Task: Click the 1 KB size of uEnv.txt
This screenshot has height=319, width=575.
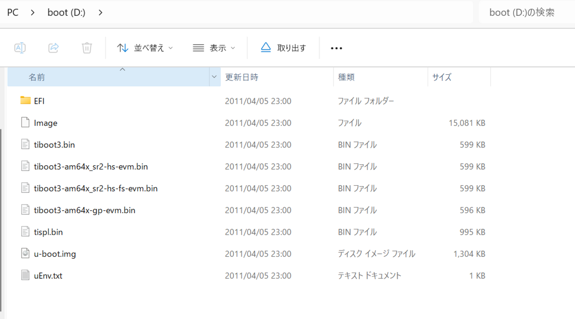Action: click(x=477, y=276)
